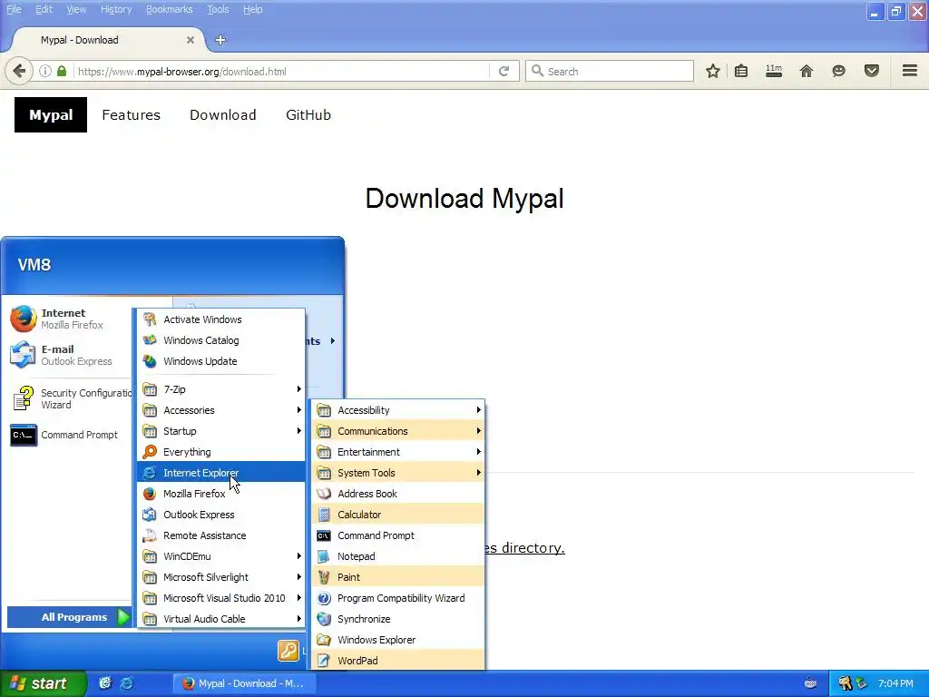Show bookmarks list icon in toolbar
The height and width of the screenshot is (697, 929).
(740, 71)
